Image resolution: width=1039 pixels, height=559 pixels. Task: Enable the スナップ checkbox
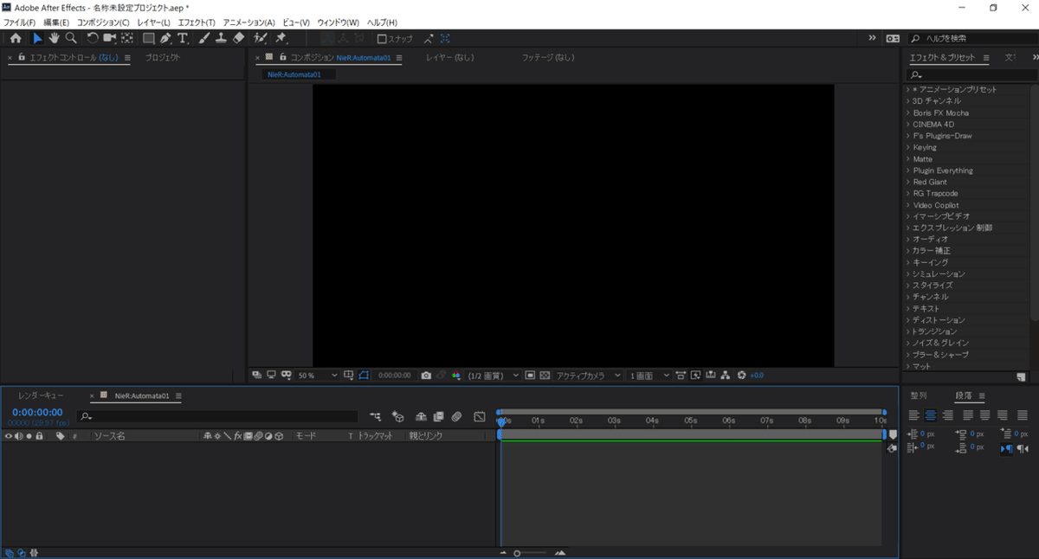382,39
